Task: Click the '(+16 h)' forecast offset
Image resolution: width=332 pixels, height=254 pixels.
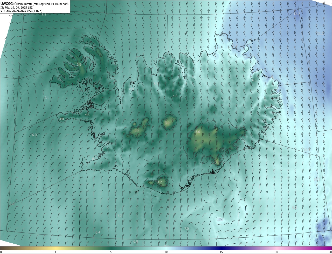Action: click(37, 11)
